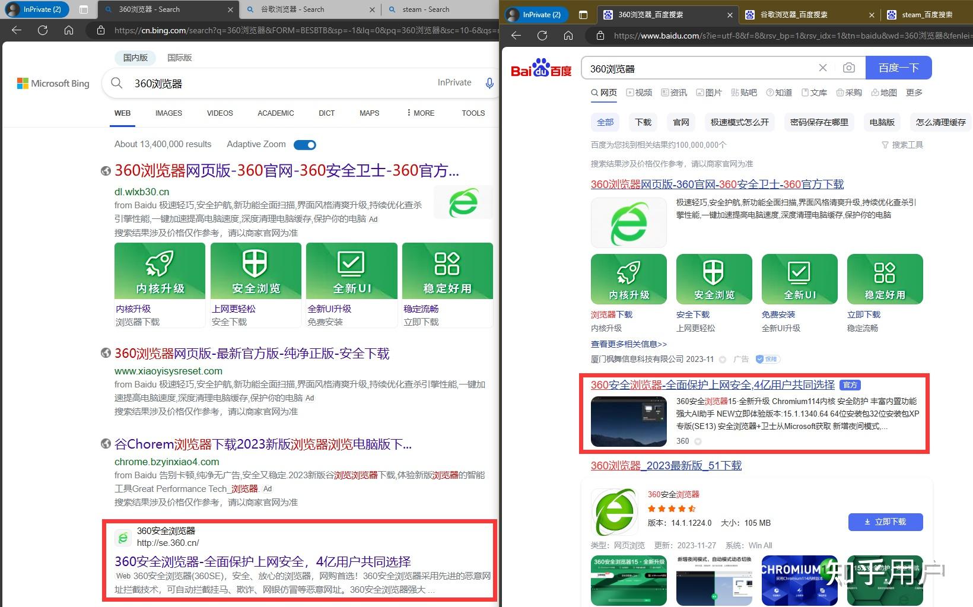Click the blue 立即下载 button
Viewport: 973px width, 607px height.
(886, 522)
